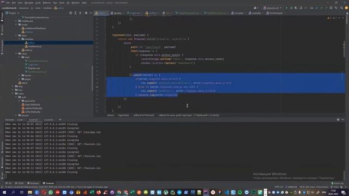Viewport: 349px width, 196px height.
Task: Expand the layouts folder under views
Action: click(x=20, y=76)
